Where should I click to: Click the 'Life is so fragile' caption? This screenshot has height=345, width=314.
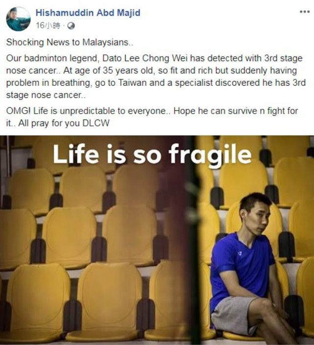click(x=152, y=154)
